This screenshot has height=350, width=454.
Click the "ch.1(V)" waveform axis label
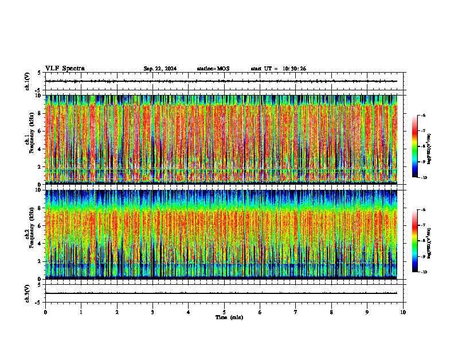coord(27,81)
